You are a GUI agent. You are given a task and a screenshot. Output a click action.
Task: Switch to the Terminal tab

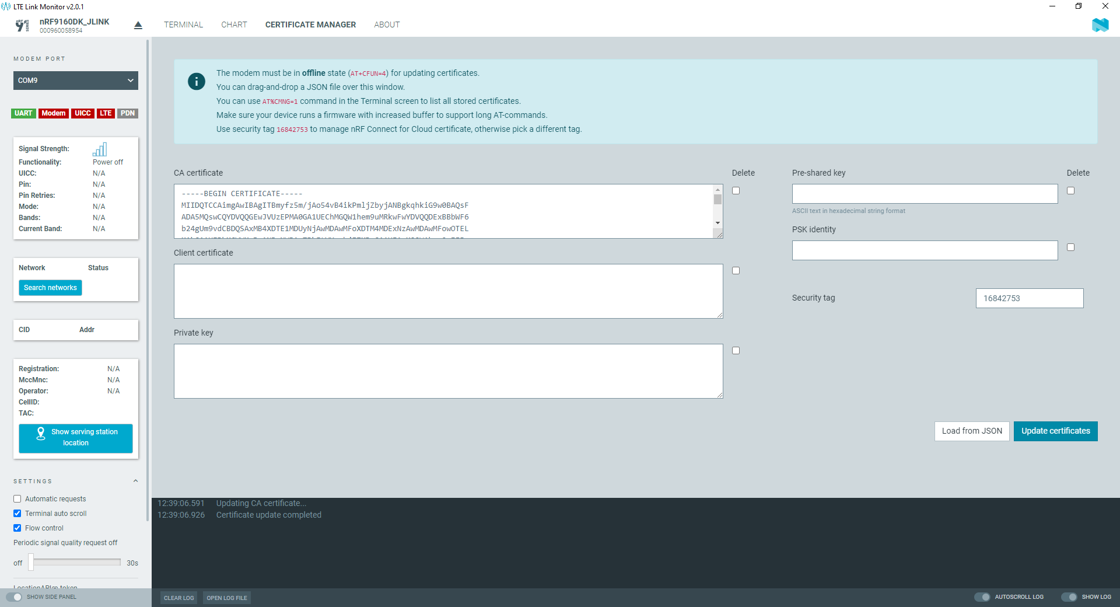tap(183, 25)
